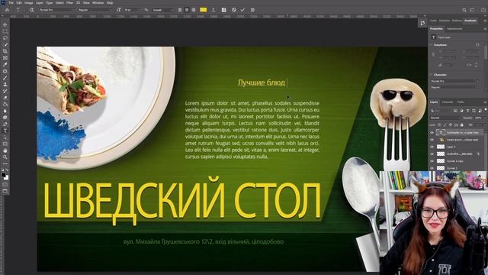Select the Hand tool
The height and width of the screenshot is (275, 488).
pyautogui.click(x=5, y=150)
